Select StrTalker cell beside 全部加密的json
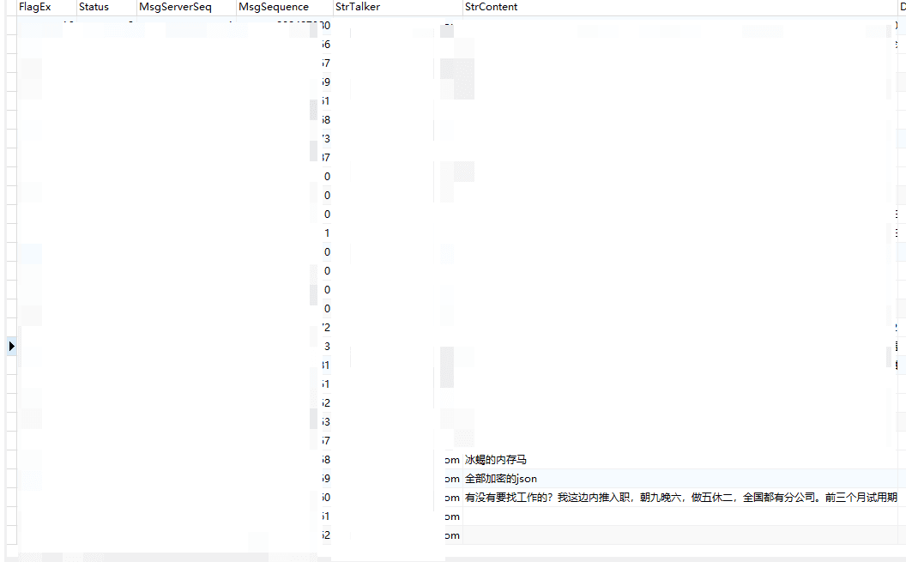 [x=396, y=479]
